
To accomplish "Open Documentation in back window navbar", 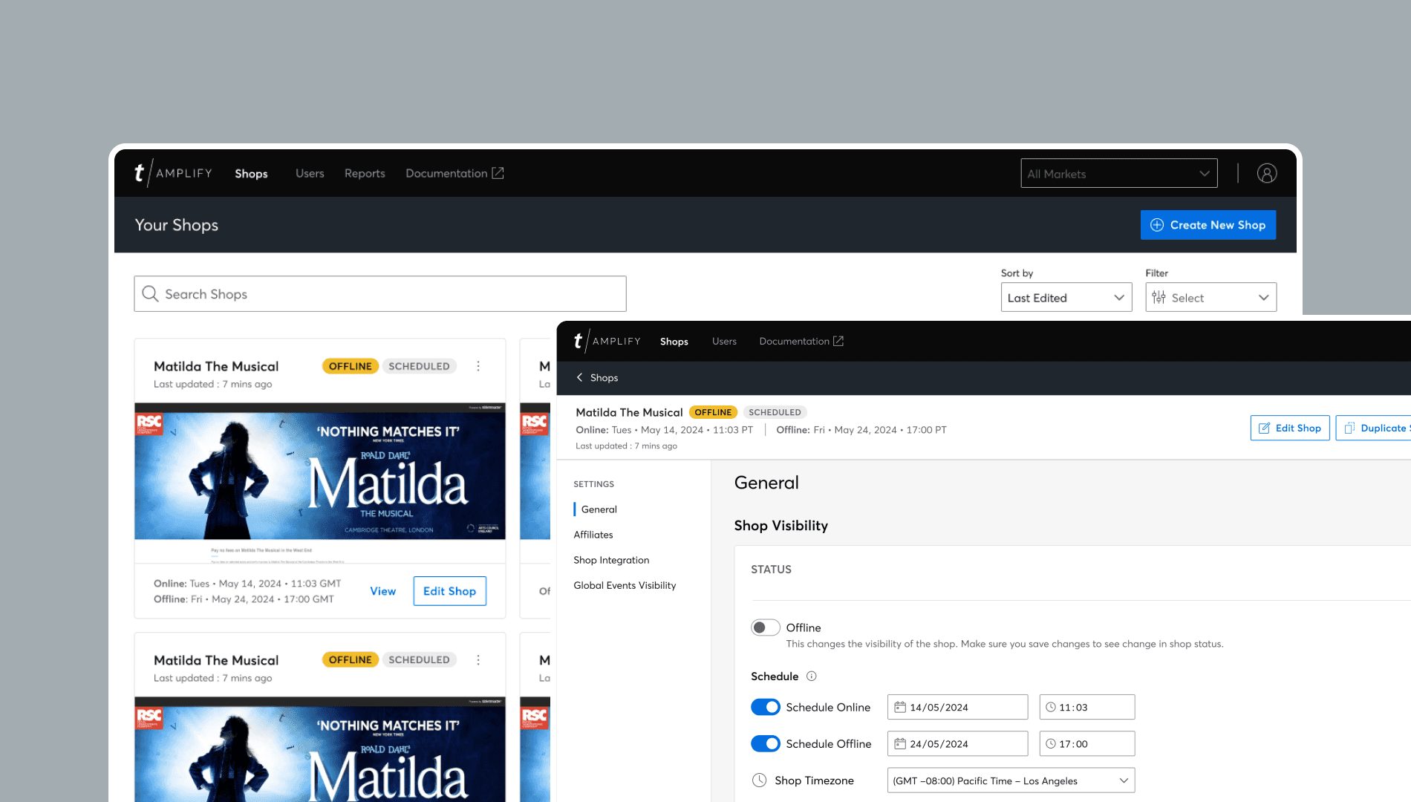I will click(454, 173).
